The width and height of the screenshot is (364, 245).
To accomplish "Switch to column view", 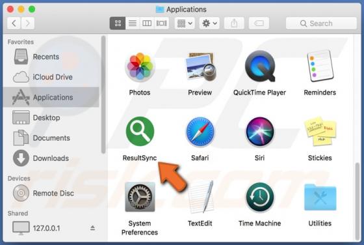I will coord(147,23).
